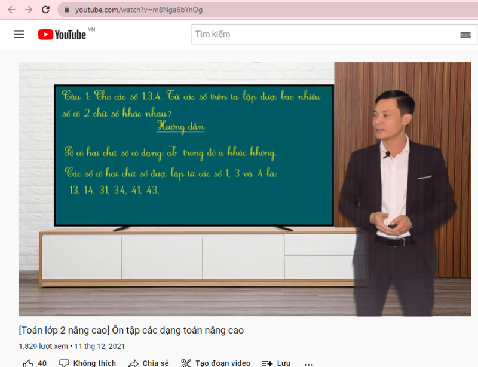The image size is (478, 367).
Task: Click Tạo đoạn video clip button
Action: click(x=216, y=363)
